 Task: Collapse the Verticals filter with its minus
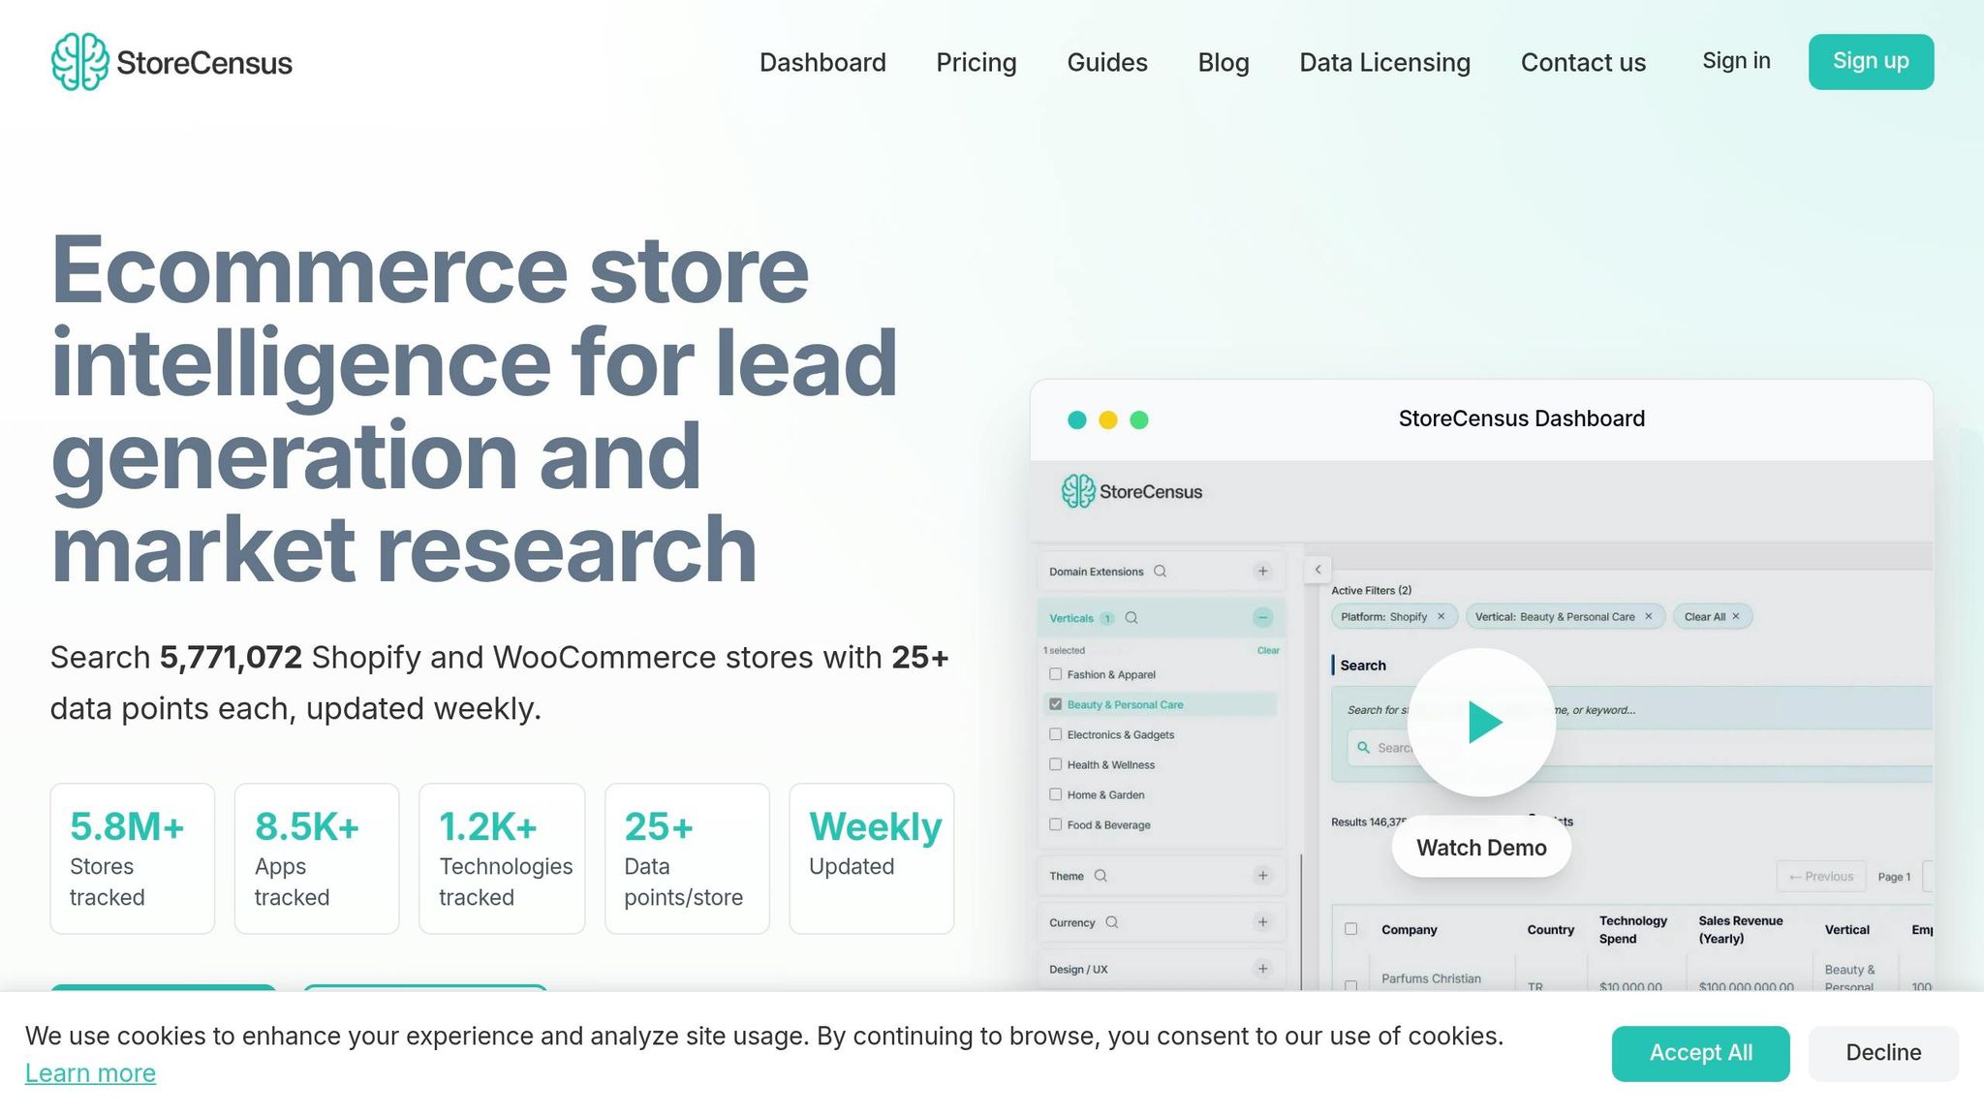(1262, 618)
